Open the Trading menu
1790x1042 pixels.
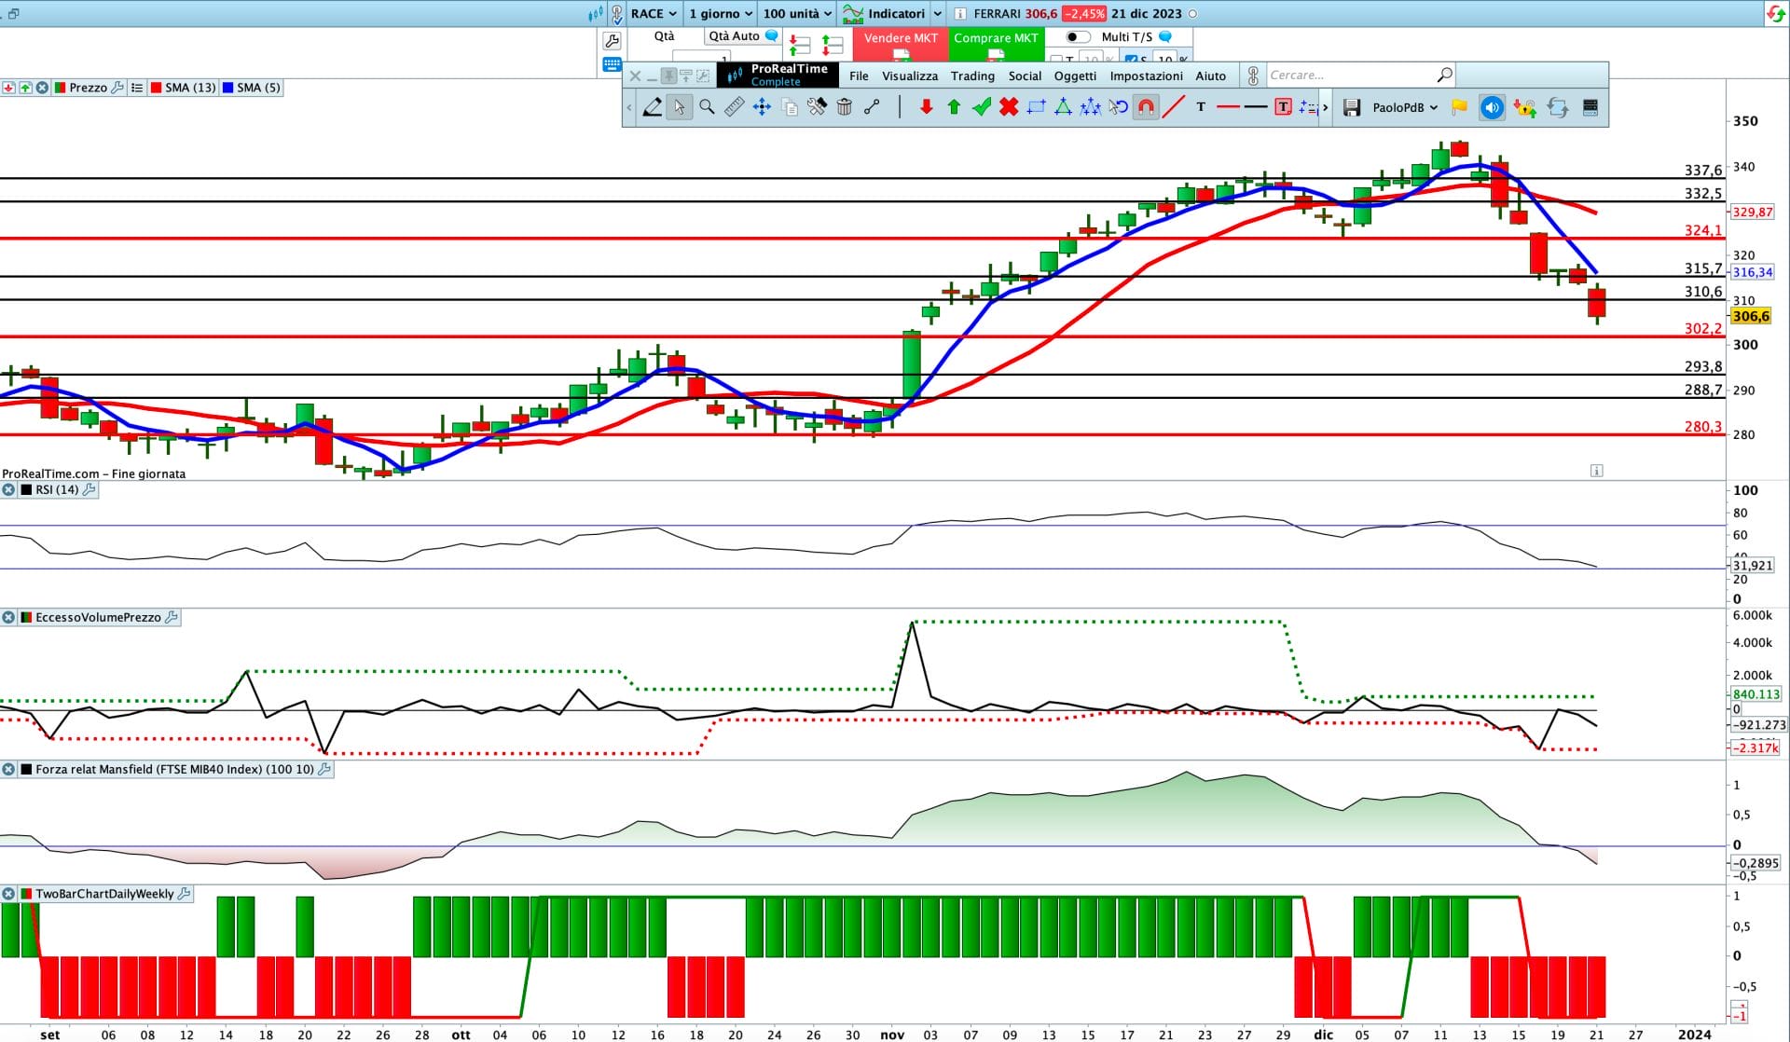click(x=971, y=75)
